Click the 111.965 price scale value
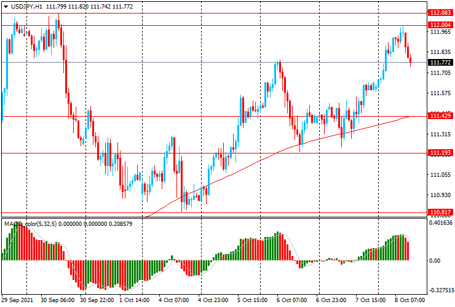The image size is (455, 307). [x=440, y=32]
